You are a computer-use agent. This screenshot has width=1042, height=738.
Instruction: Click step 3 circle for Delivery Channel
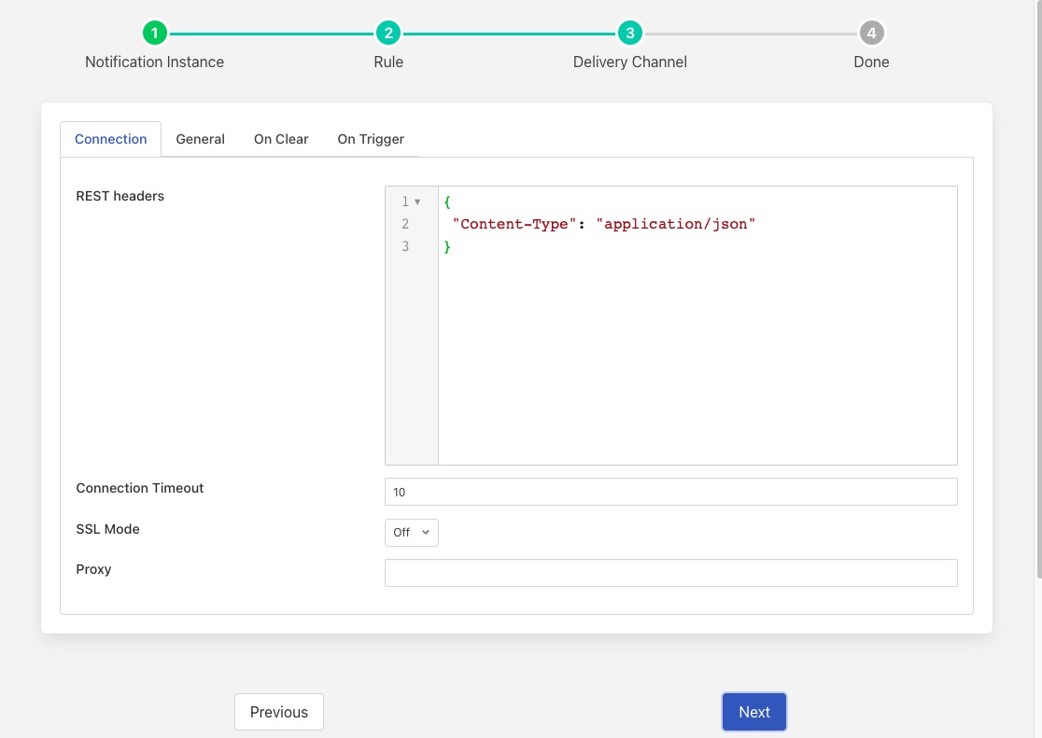coord(630,34)
